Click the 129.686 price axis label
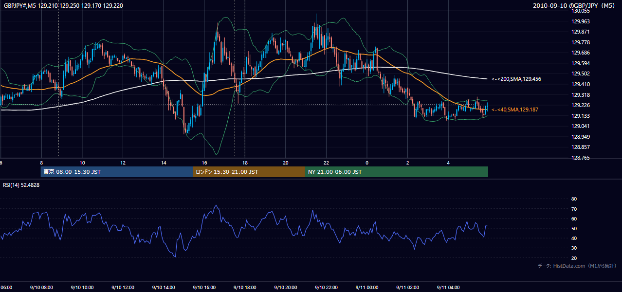622x292 pixels. [581, 53]
